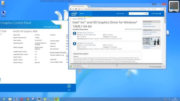
Task: Open File Explorer from the taskbar
Action: click(10, 99)
